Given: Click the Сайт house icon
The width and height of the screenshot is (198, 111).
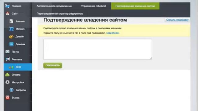Looking at the screenshot, I should (x=7, y=14).
